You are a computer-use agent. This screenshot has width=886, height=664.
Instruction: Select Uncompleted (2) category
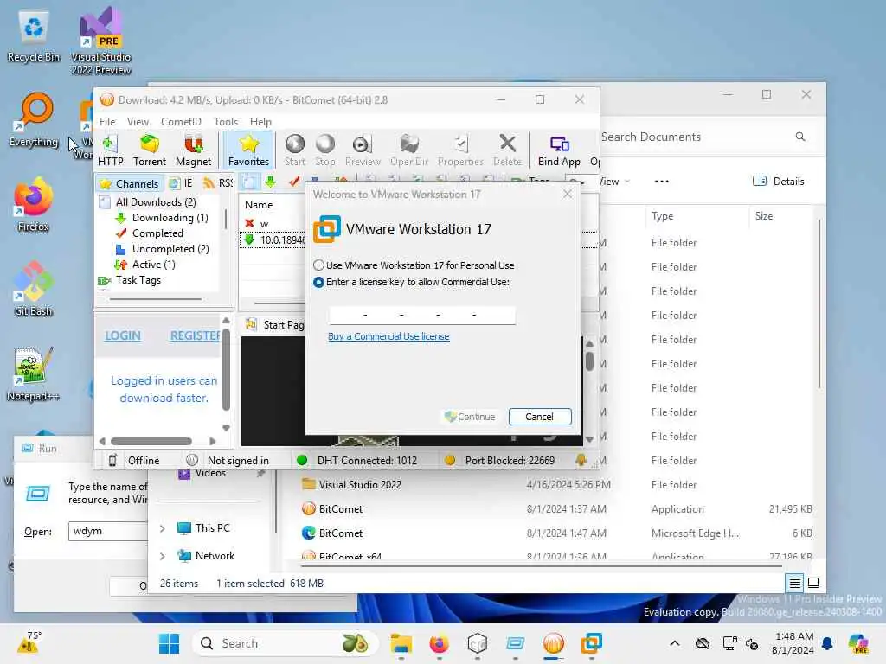tap(170, 249)
